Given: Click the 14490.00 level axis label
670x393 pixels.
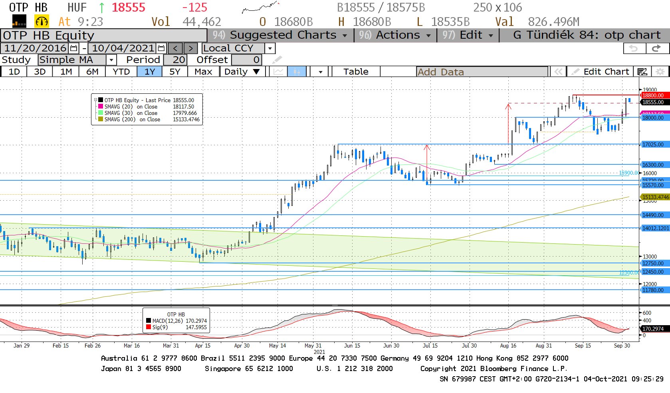Looking at the screenshot, I should point(654,215).
